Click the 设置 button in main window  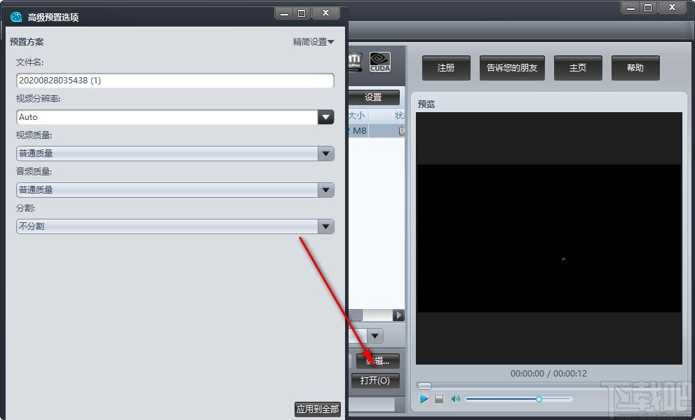click(374, 97)
